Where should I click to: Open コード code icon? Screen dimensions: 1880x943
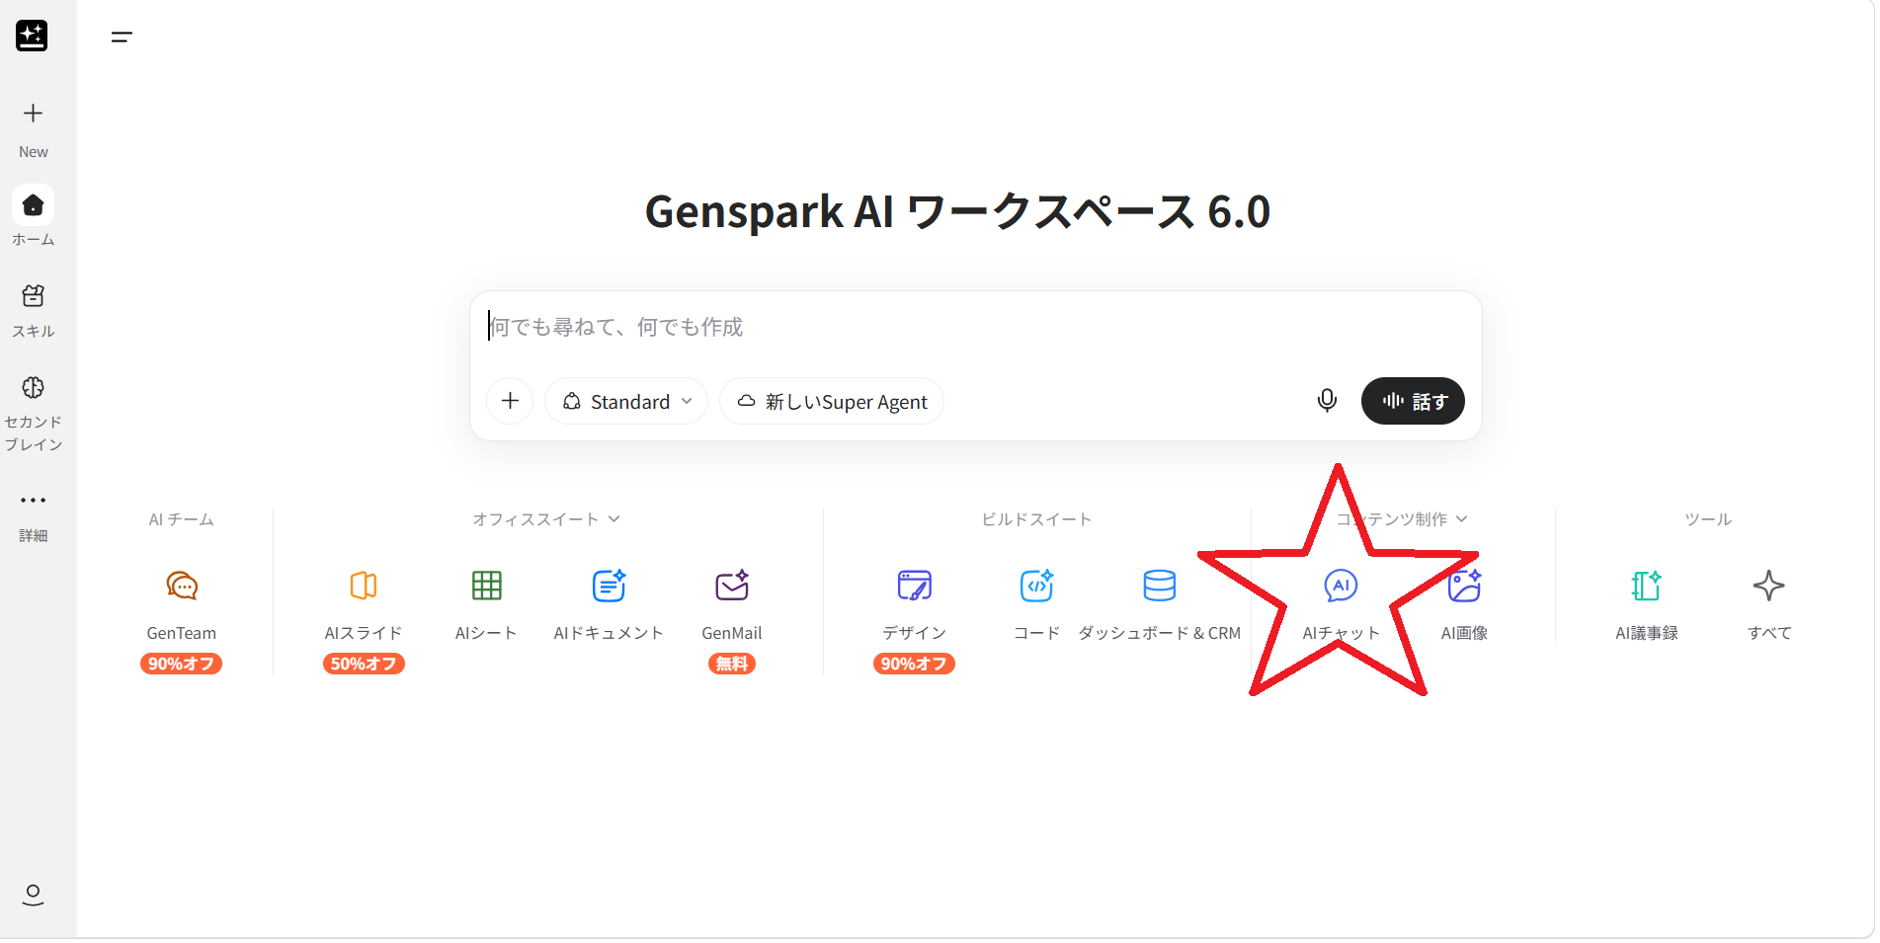pyautogui.click(x=1036, y=586)
